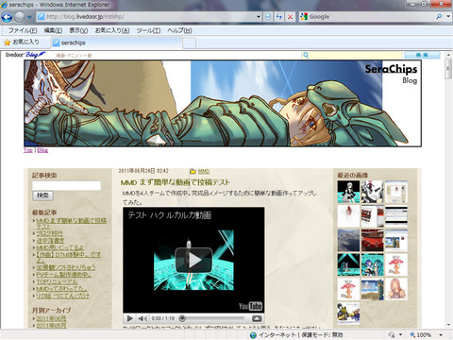This screenshot has width=453, height=340.
Task: Click the SeraChips Blog header banner
Action: pyautogui.click(x=223, y=103)
